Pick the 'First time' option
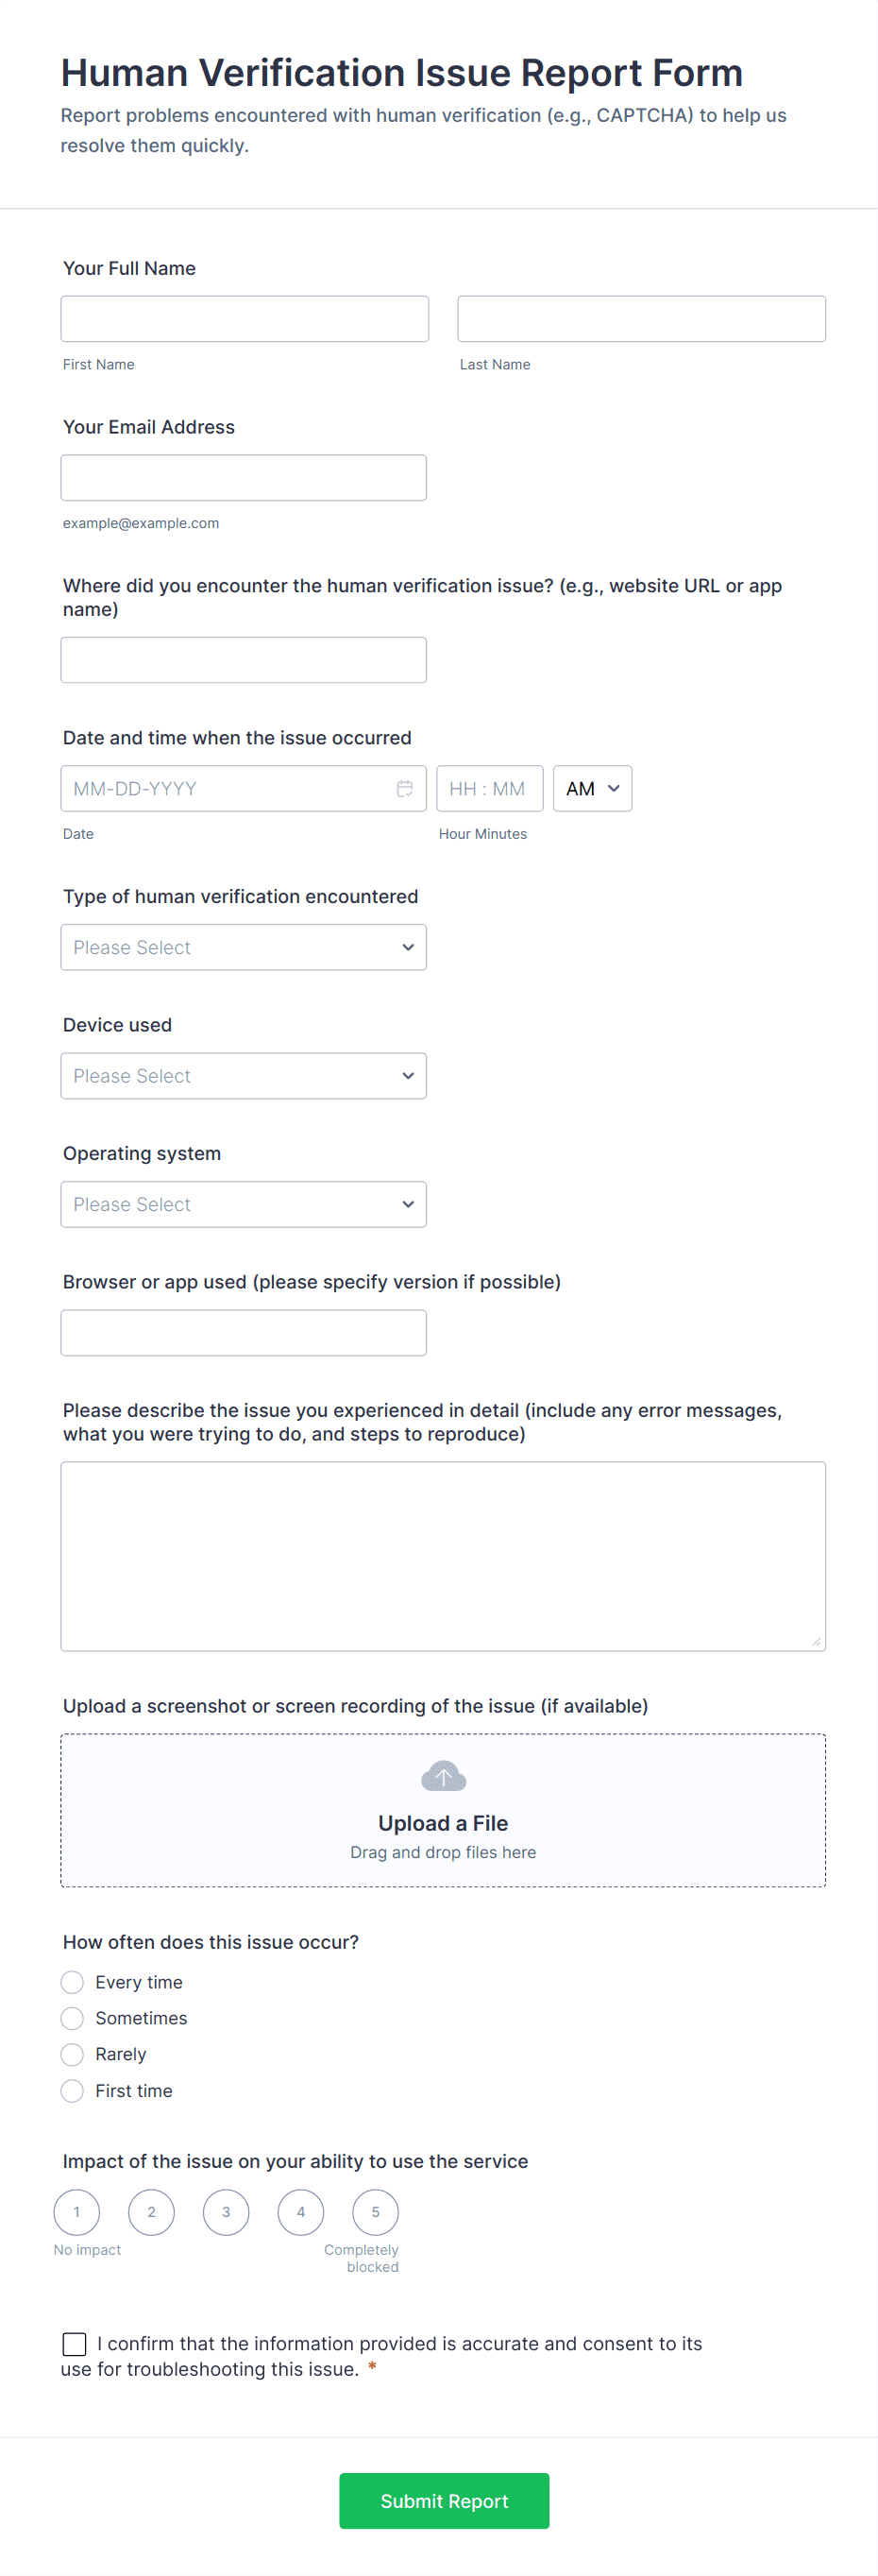The height and width of the screenshot is (2576, 878). 72,2091
